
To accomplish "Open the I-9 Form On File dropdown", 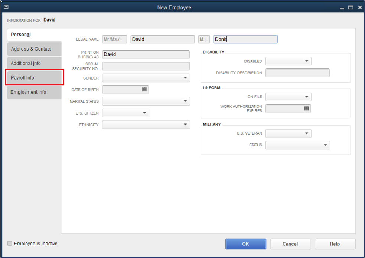I will (x=307, y=97).
